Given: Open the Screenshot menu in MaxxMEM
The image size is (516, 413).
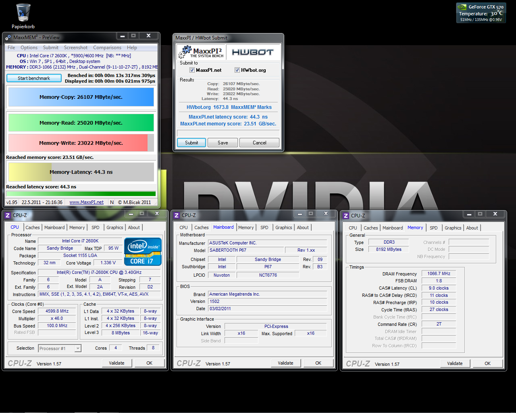Looking at the screenshot, I should click(76, 48).
